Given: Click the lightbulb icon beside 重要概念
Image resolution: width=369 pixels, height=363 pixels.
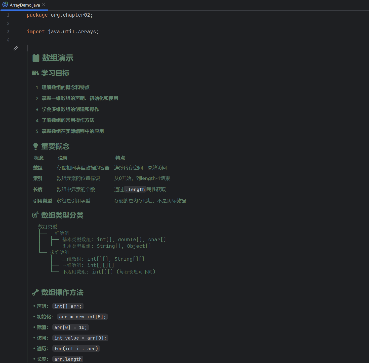Looking at the screenshot, I should [x=36, y=146].
